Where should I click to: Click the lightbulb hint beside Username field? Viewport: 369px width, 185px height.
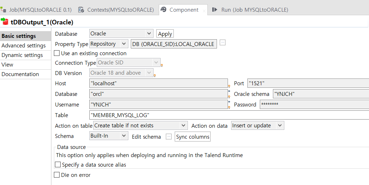coord(229,107)
